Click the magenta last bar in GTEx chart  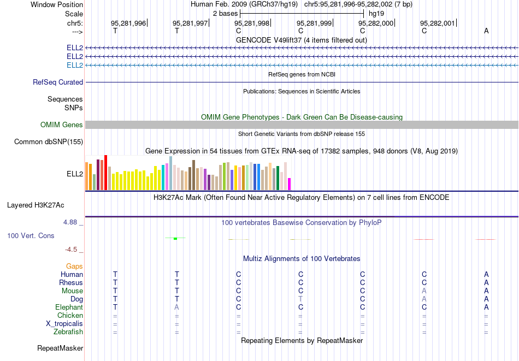click(290, 184)
